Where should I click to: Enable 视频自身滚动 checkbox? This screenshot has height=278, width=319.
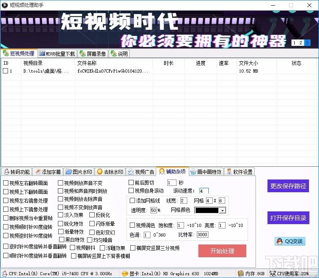click(x=131, y=190)
